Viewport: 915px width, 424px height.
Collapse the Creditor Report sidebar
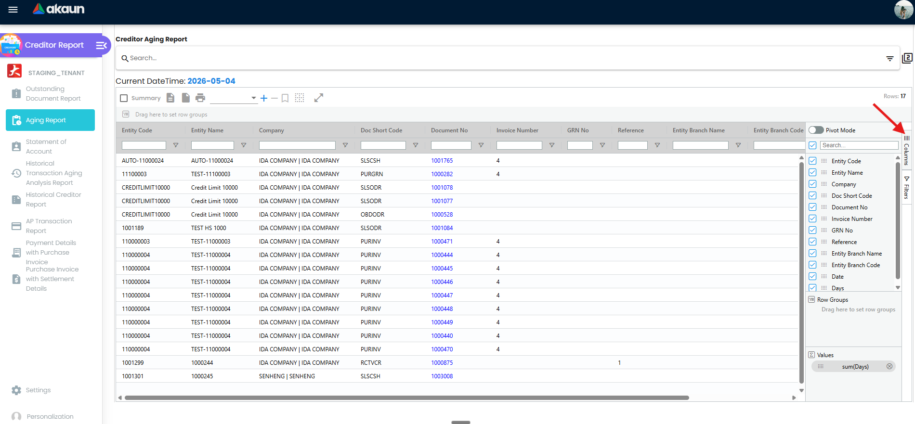pyautogui.click(x=101, y=45)
